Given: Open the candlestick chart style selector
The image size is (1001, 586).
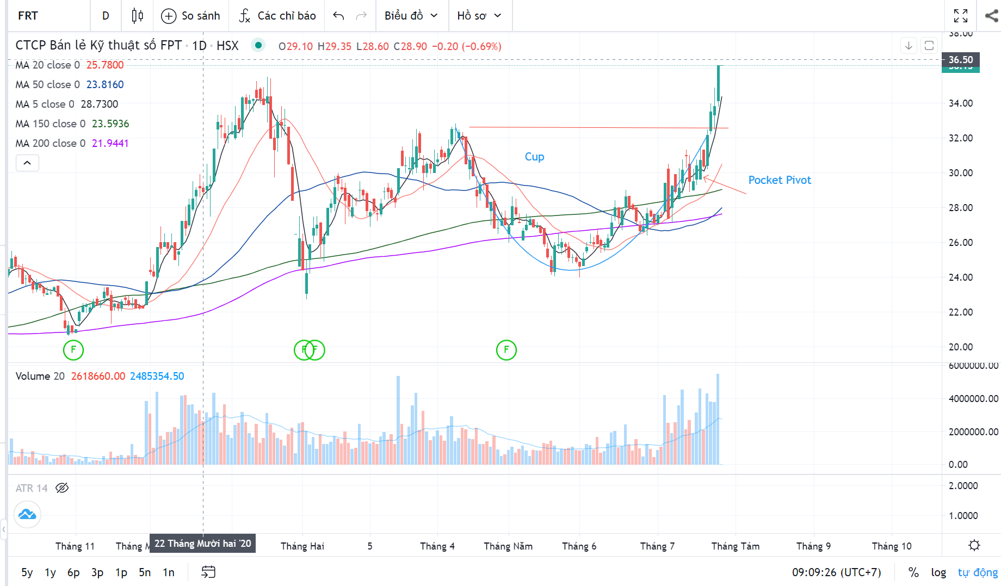Looking at the screenshot, I should (x=138, y=16).
